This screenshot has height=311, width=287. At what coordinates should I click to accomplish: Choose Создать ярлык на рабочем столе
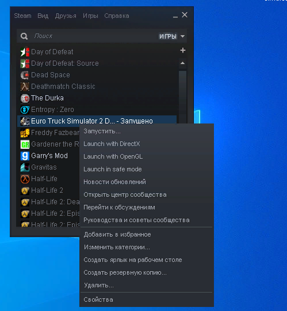click(147, 260)
